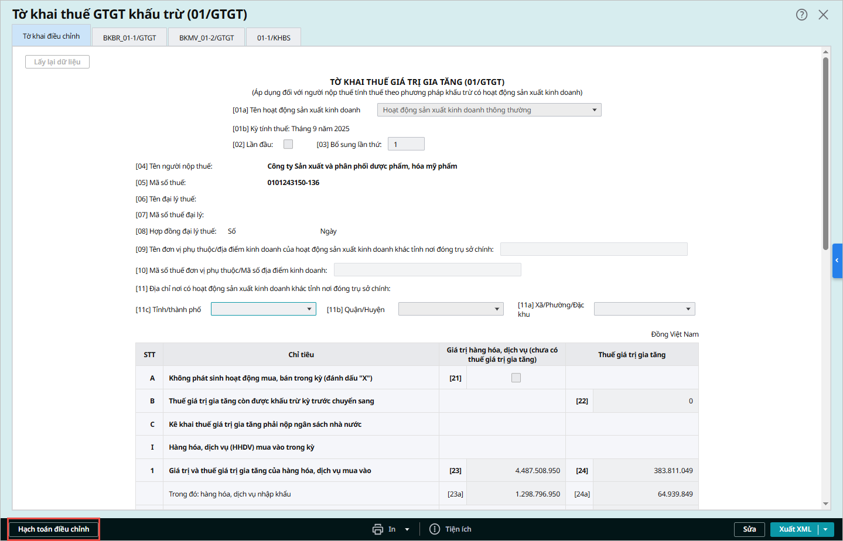Open the 01-1/KHBS tab
Viewport: 843px width, 541px height.
click(274, 37)
